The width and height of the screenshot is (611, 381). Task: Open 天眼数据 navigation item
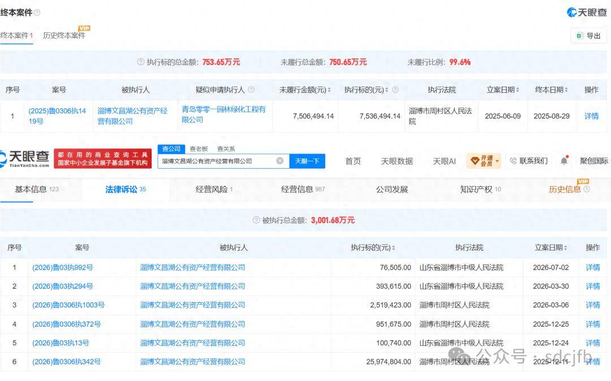click(397, 161)
